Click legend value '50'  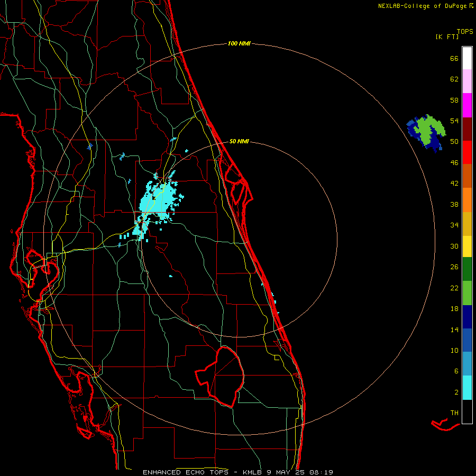(x=454, y=142)
